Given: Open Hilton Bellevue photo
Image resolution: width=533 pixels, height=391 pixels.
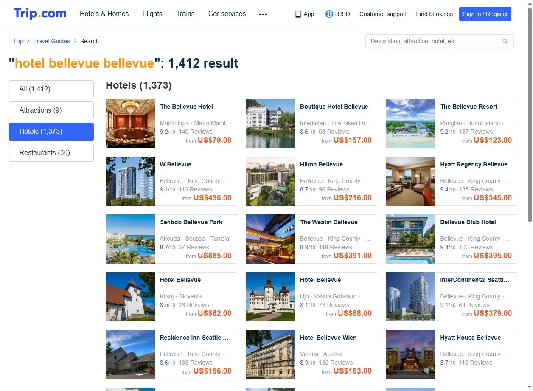Looking at the screenshot, I should (x=270, y=181).
